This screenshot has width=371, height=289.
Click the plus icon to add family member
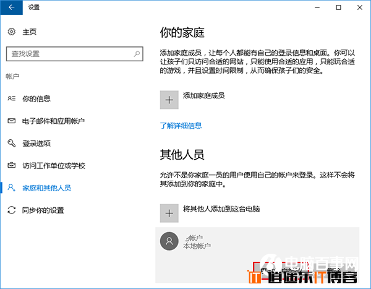pyautogui.click(x=169, y=100)
